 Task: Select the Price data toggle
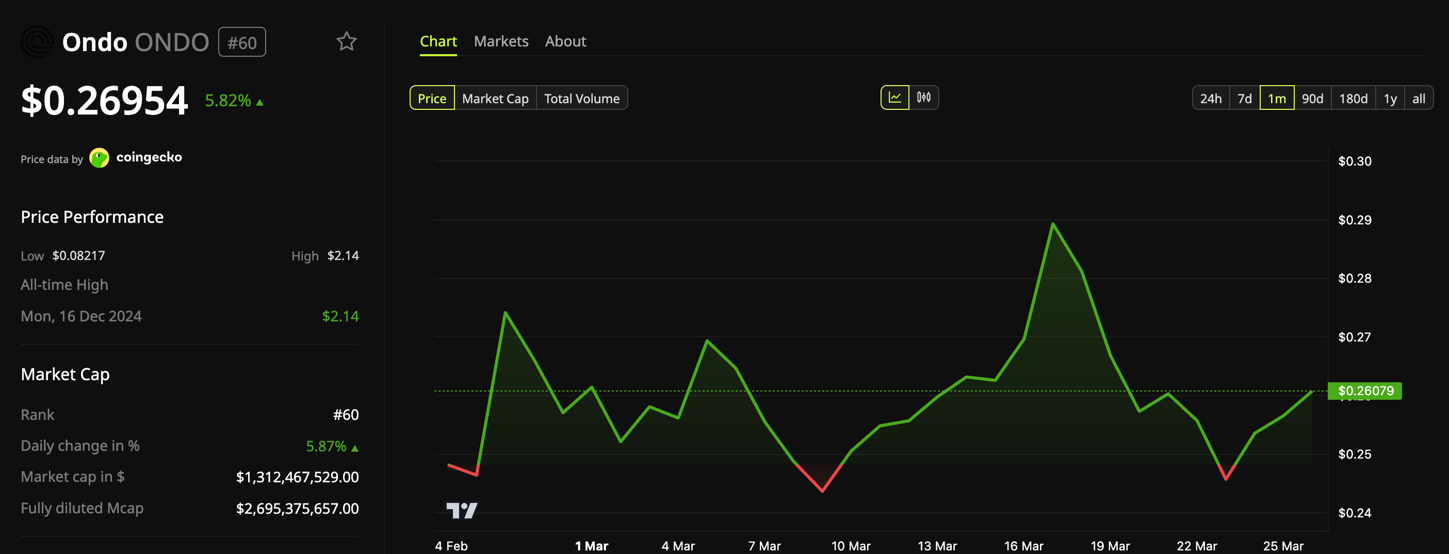[x=432, y=99]
